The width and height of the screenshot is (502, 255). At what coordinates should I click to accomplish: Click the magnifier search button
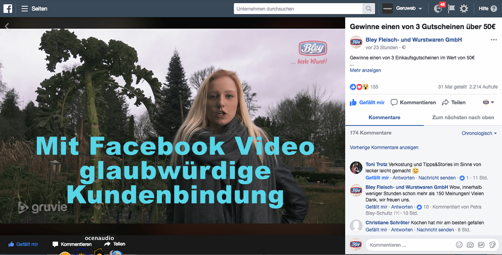pyautogui.click(x=369, y=8)
